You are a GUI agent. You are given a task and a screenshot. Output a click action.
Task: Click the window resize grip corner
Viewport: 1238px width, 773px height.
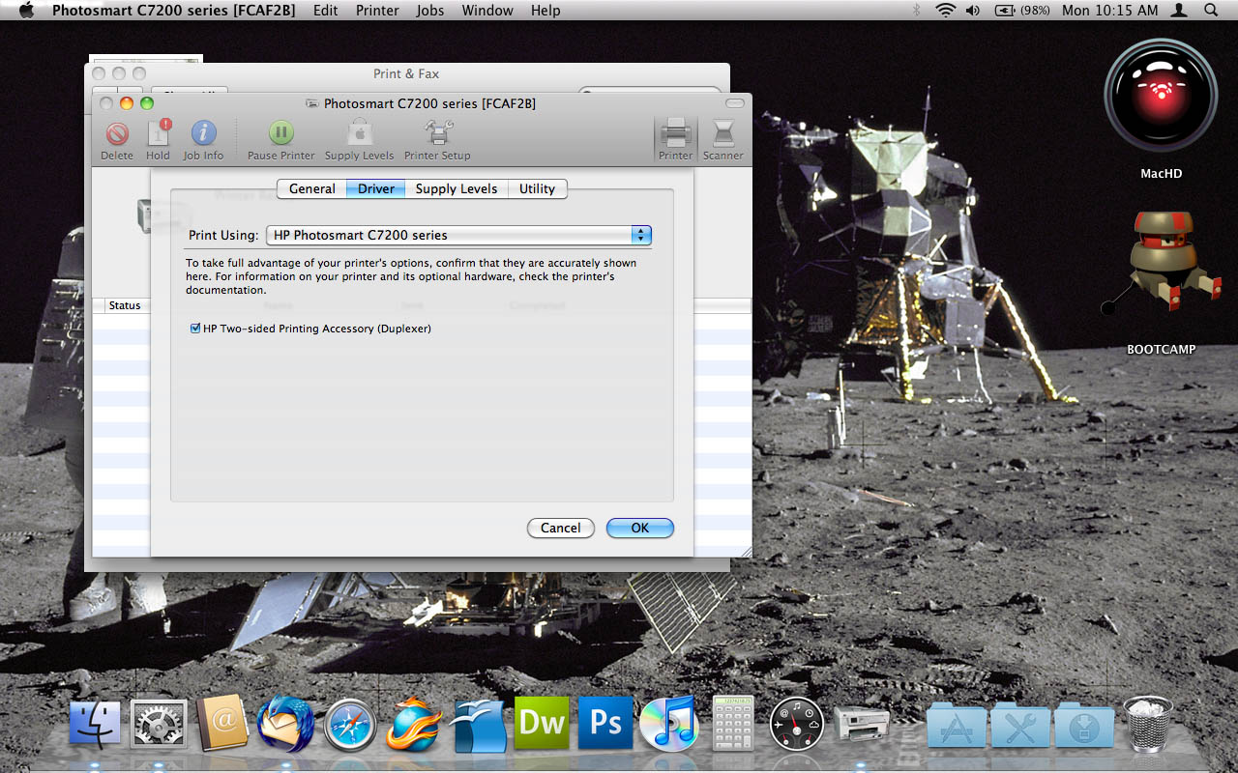(x=746, y=552)
